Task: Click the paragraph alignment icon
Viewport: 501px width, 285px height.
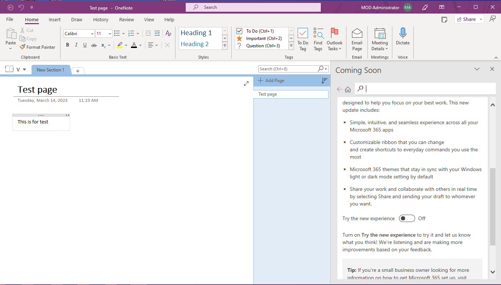Action: click(x=150, y=45)
